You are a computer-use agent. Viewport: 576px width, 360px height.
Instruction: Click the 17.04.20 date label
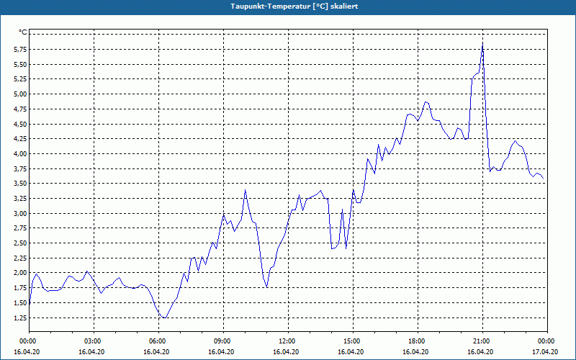(x=545, y=351)
